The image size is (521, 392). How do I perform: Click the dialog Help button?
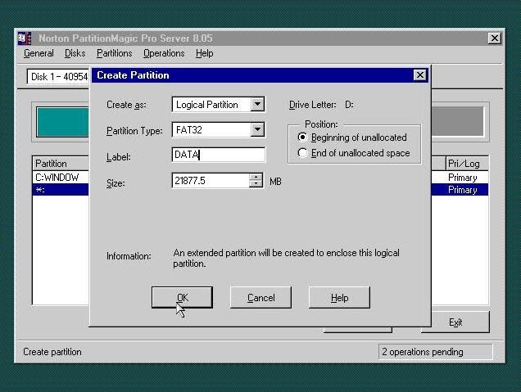point(339,297)
